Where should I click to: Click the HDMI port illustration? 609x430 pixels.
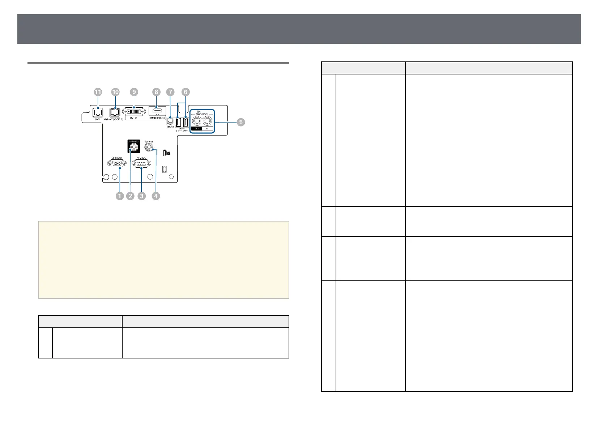pos(157,111)
